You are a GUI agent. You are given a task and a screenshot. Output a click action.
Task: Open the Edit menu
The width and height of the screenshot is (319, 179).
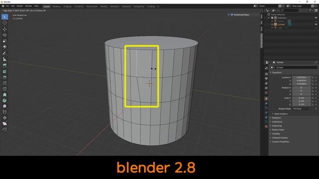pos(13,6)
